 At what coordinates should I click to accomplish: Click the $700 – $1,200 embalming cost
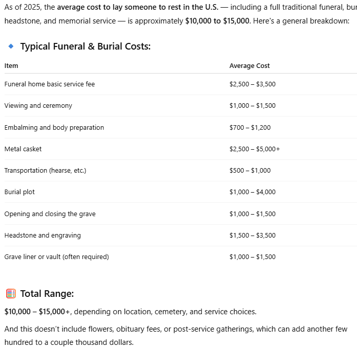[250, 128]
